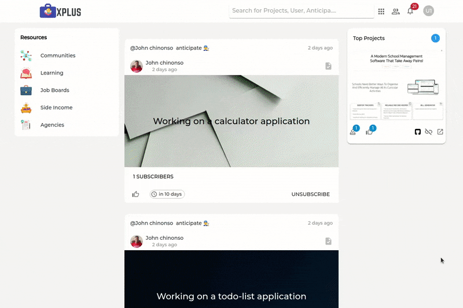This screenshot has width=463, height=308.
Task: Click the 'in 10 days' chip
Action: 167,194
